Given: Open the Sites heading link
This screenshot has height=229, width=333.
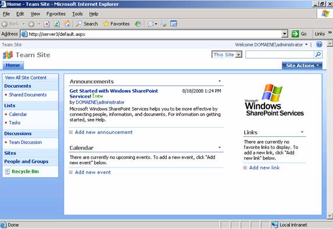Looking at the screenshot, I should pyautogui.click(x=10, y=153).
